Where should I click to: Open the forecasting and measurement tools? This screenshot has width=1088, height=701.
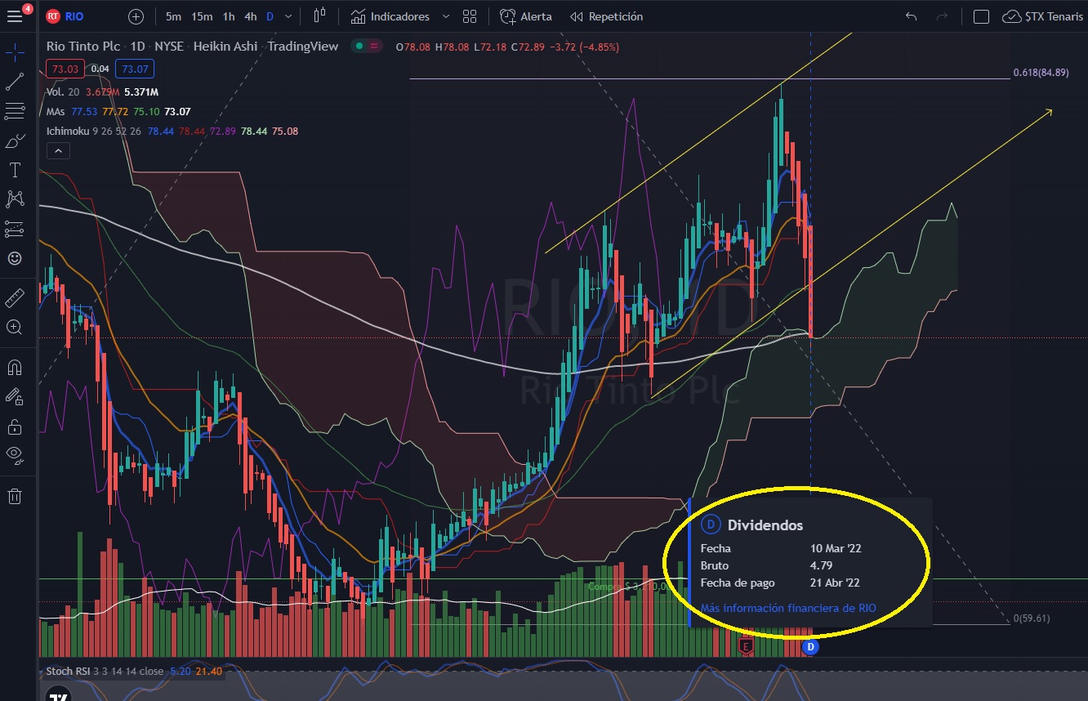[15, 229]
